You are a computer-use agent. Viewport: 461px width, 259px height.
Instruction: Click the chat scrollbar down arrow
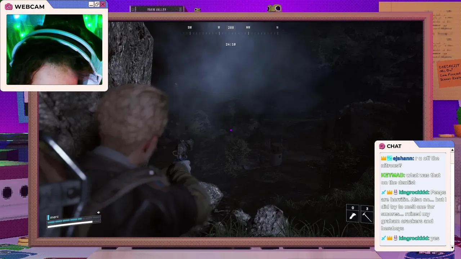click(x=452, y=248)
